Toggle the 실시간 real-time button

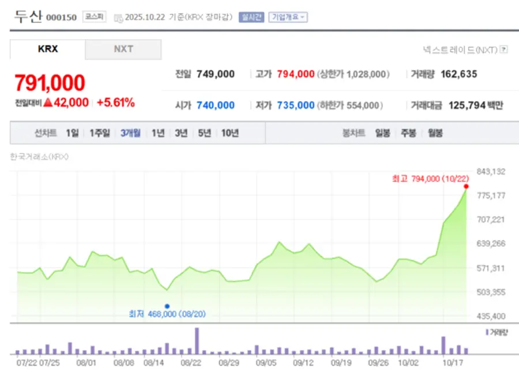(x=251, y=17)
